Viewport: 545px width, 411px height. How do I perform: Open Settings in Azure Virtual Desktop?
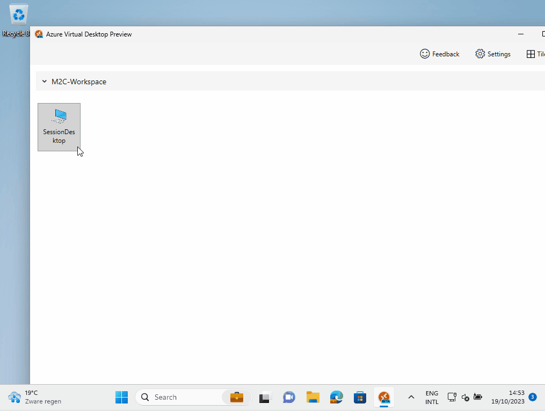[x=493, y=54]
